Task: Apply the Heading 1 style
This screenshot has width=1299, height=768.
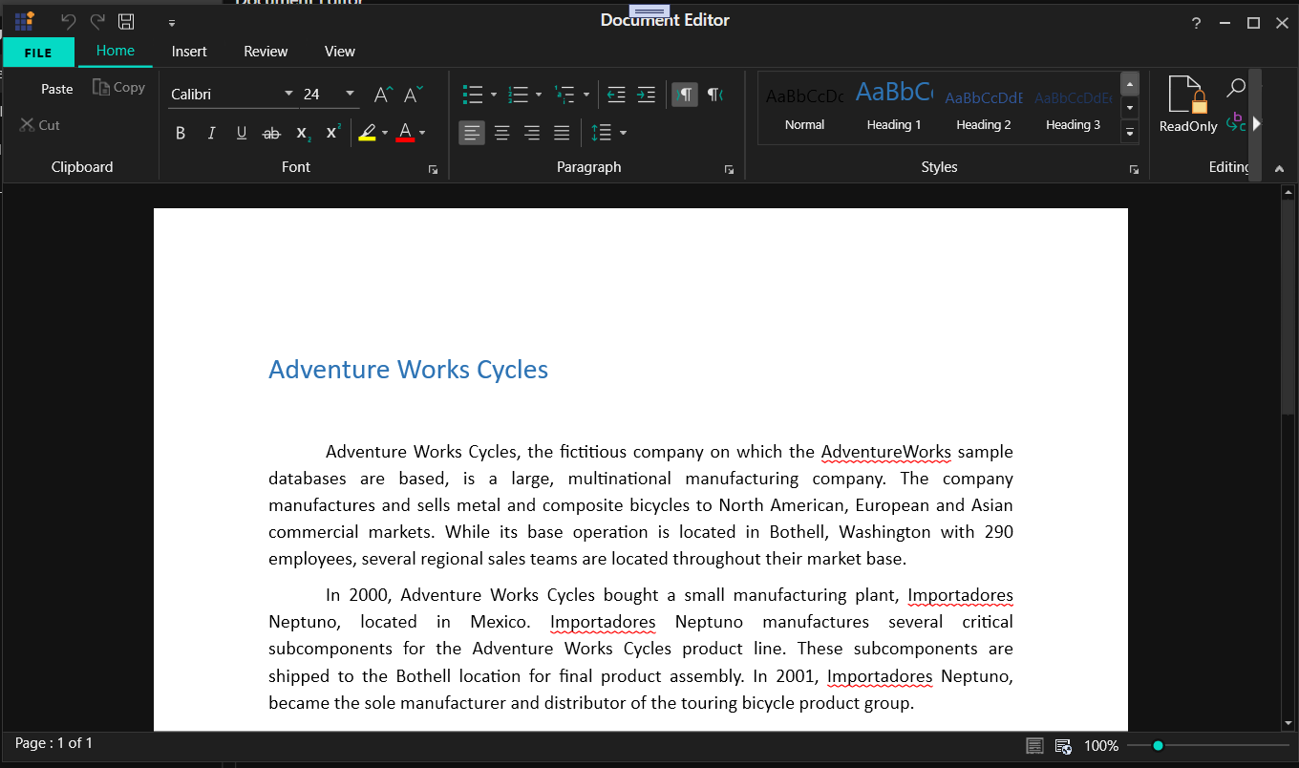Action: pyautogui.click(x=894, y=108)
